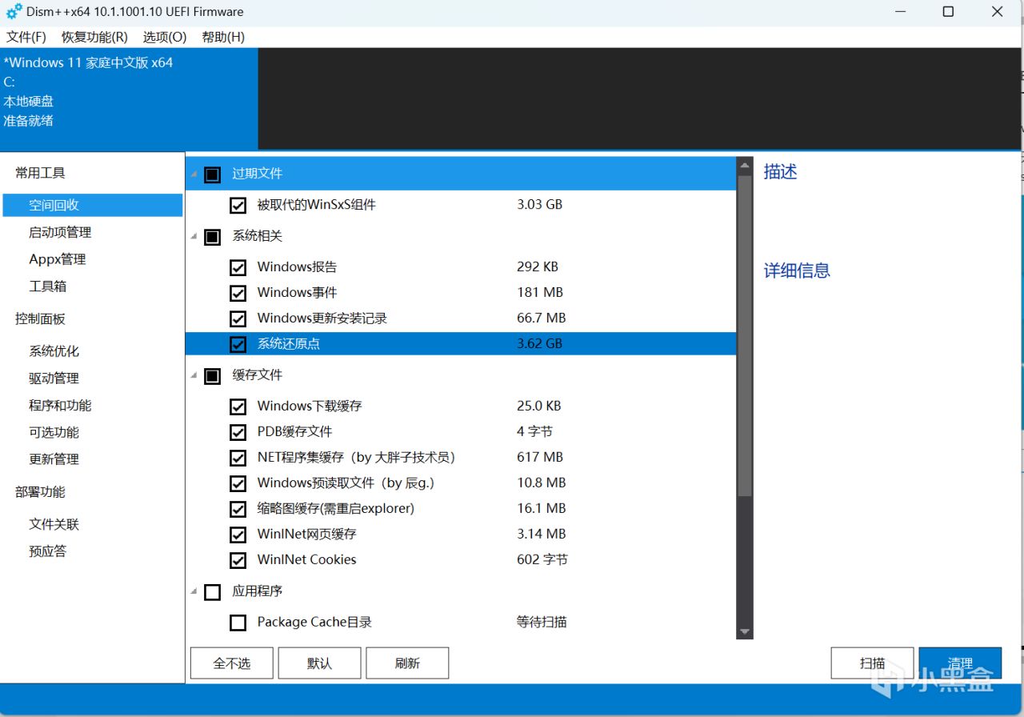Open Appx管理 in the sidebar
The width and height of the screenshot is (1024, 717).
57,259
